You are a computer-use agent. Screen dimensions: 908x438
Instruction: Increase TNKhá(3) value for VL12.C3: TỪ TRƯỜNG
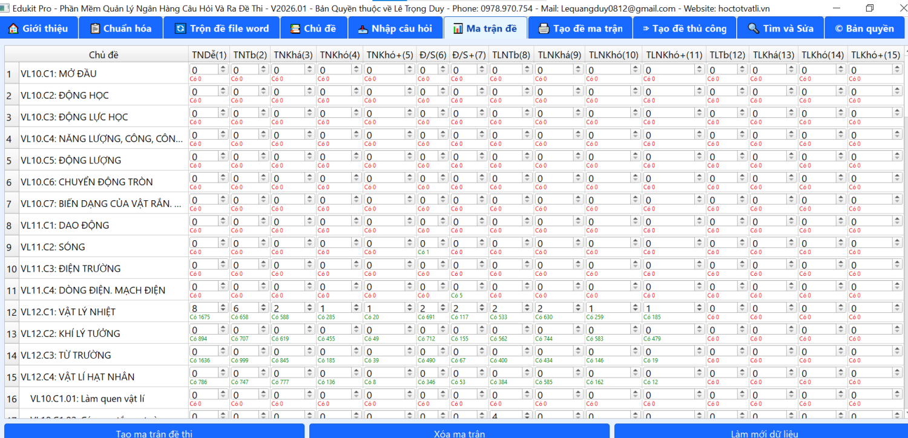point(311,349)
